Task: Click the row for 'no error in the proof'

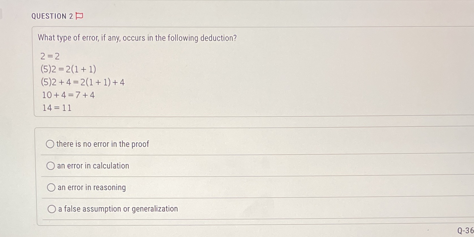Action: [103, 144]
